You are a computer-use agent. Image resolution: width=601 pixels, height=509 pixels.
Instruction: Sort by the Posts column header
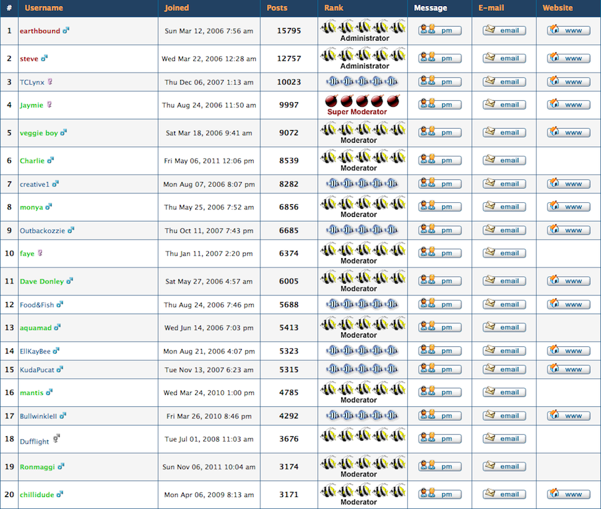[276, 8]
